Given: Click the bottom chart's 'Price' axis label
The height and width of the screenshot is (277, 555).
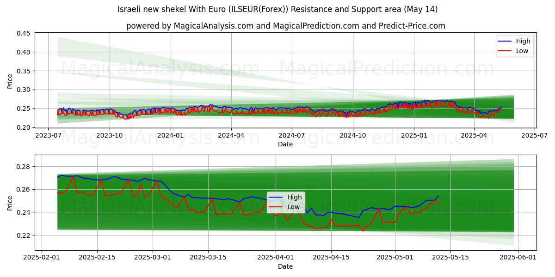Looking at the screenshot, I should 10,203.
